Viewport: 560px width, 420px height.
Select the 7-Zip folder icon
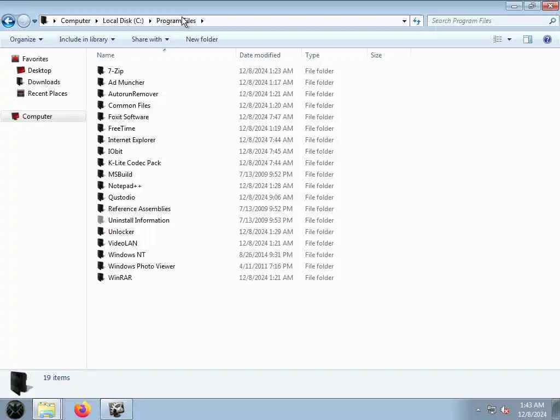[x=101, y=71]
